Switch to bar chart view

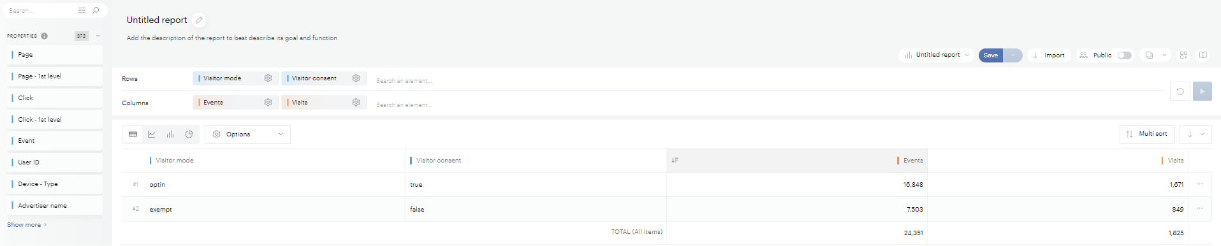point(170,134)
